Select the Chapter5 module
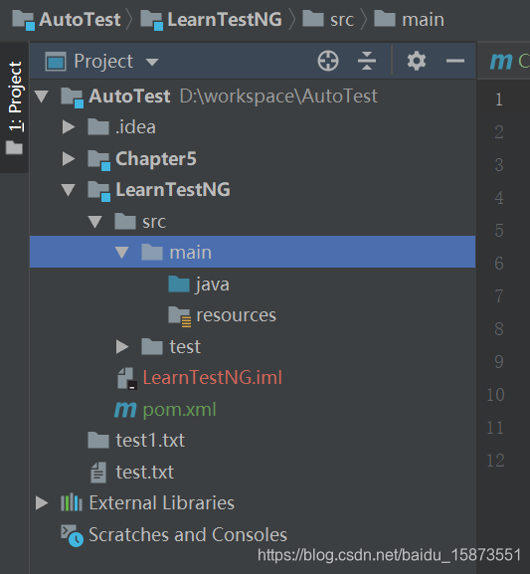530x574 pixels. (x=253, y=159)
